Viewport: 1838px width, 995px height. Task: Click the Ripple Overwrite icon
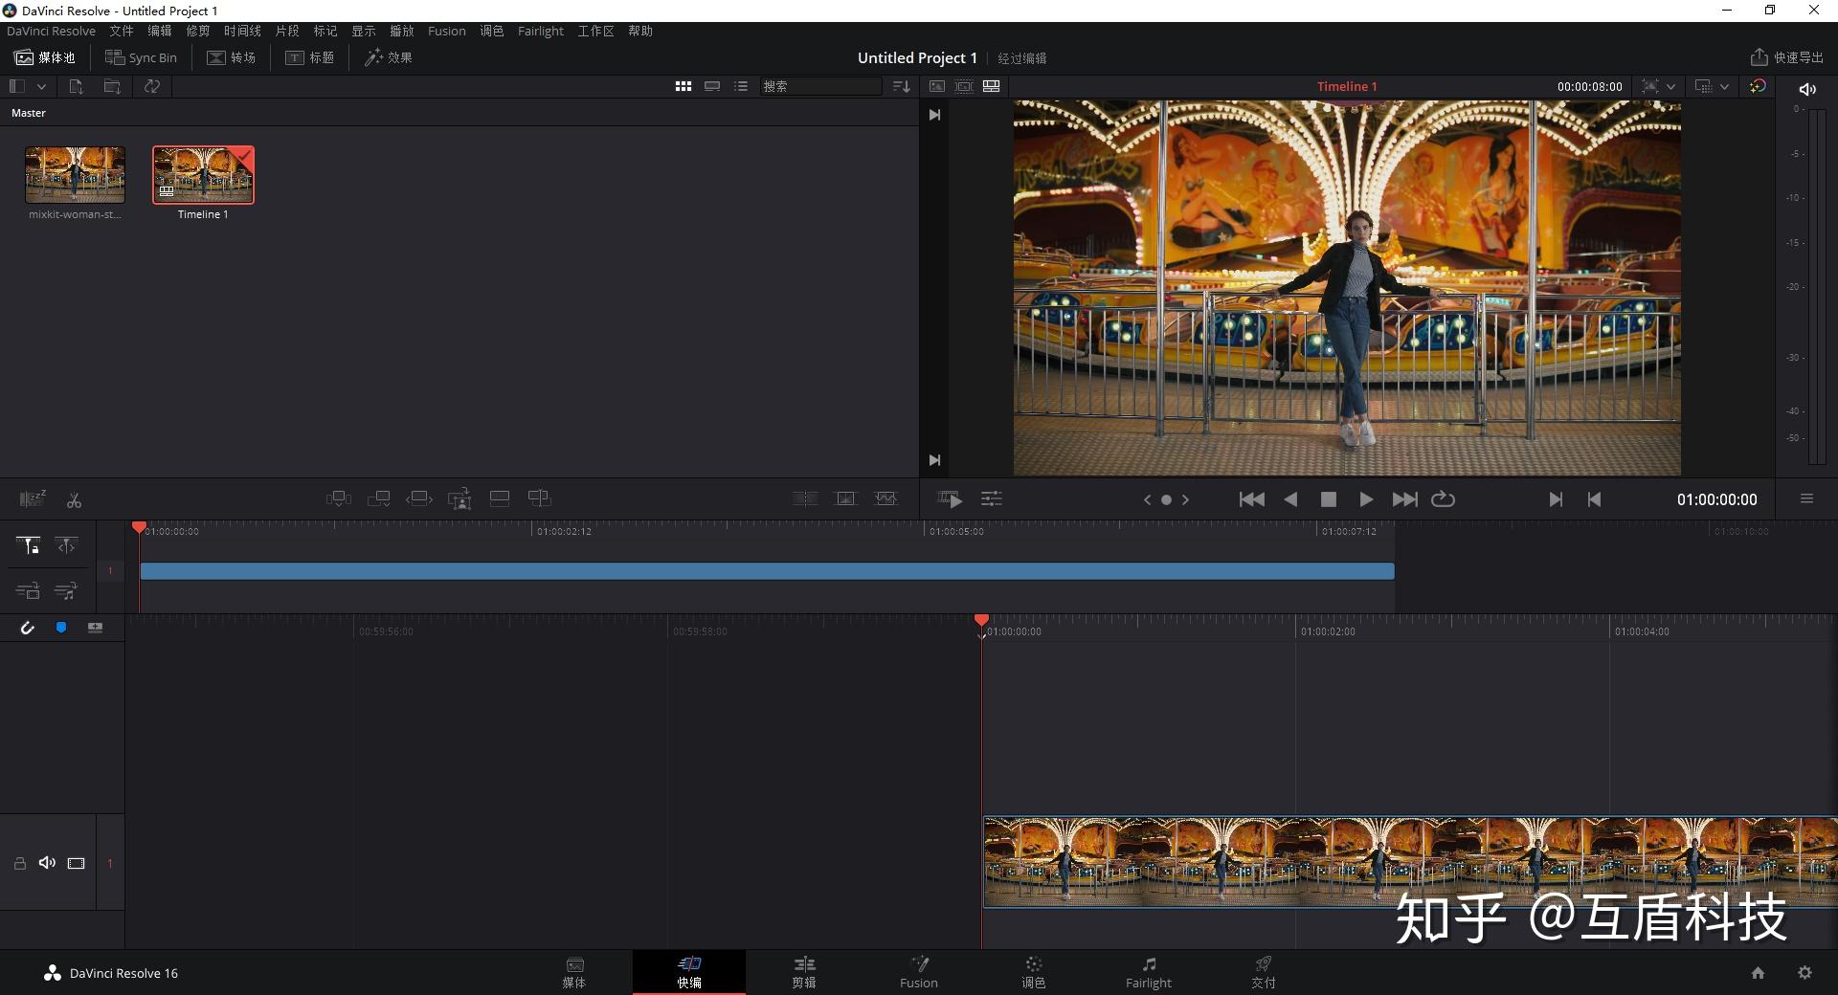[419, 498]
